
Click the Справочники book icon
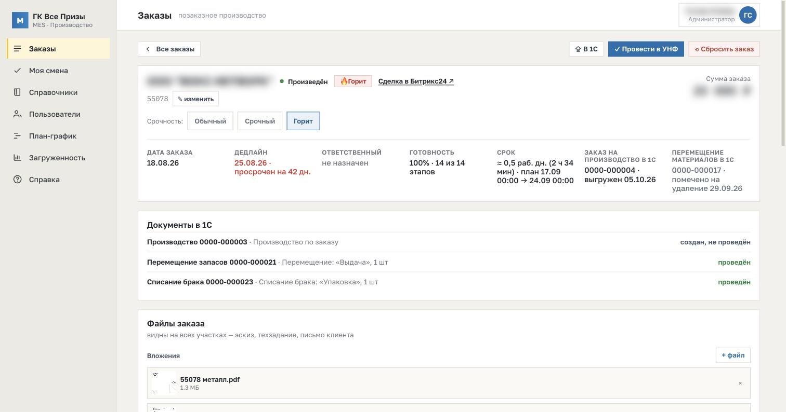tap(17, 92)
